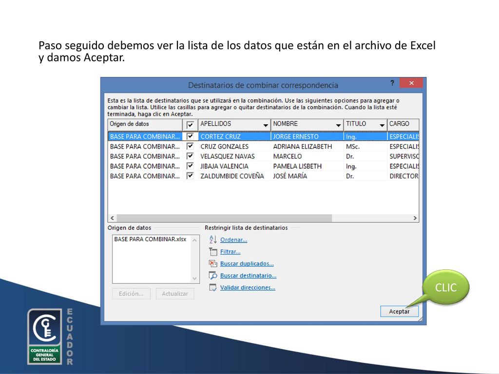Click the Validar direcciones icon

click(213, 287)
